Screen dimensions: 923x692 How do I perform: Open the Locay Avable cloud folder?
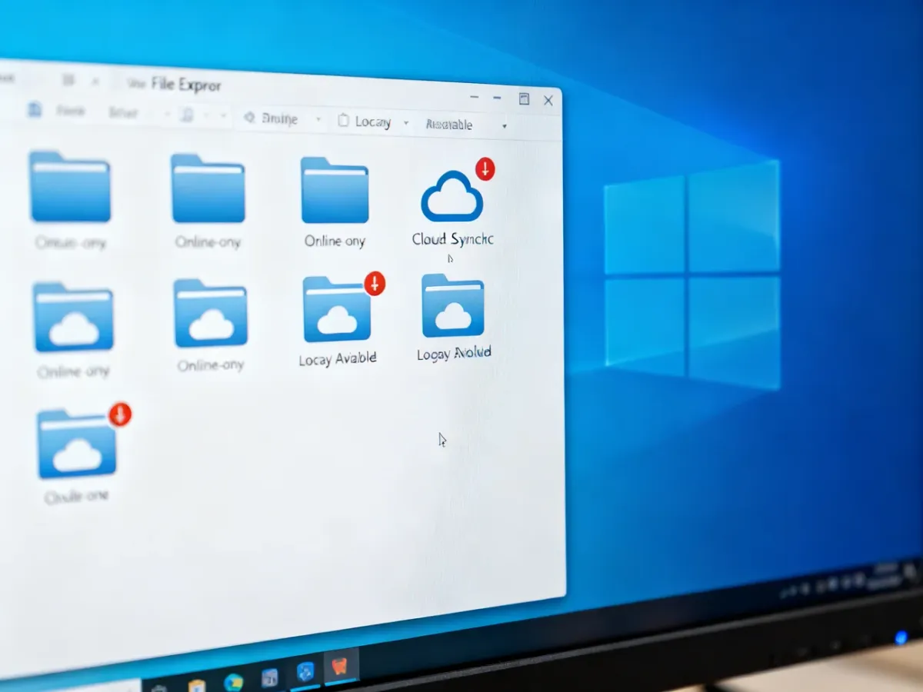pyautogui.click(x=337, y=310)
